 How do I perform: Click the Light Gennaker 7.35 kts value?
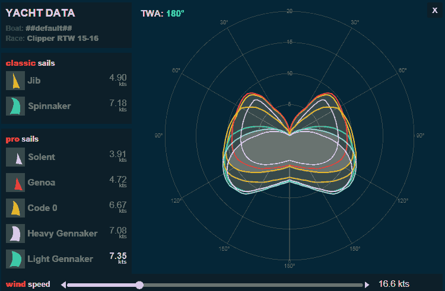(x=117, y=256)
